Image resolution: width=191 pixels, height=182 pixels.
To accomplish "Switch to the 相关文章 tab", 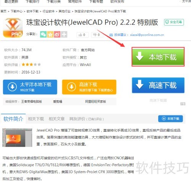I will click(57, 119).
